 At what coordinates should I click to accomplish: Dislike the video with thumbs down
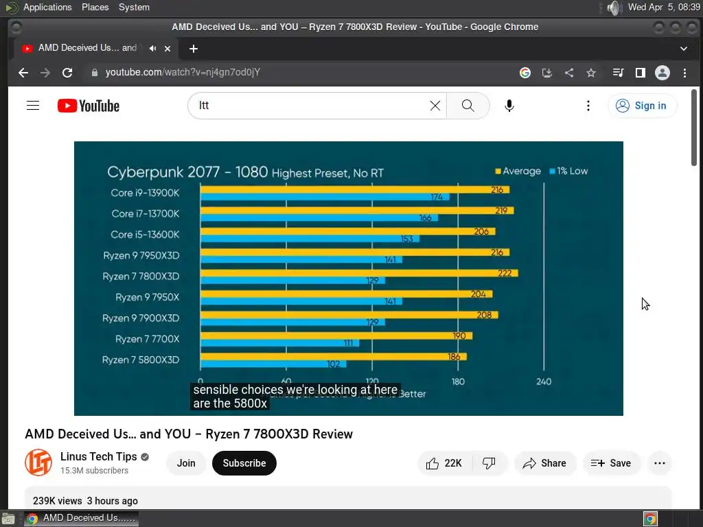[489, 463]
